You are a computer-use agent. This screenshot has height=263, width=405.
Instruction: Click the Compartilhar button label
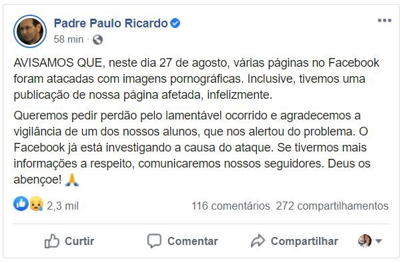click(304, 241)
